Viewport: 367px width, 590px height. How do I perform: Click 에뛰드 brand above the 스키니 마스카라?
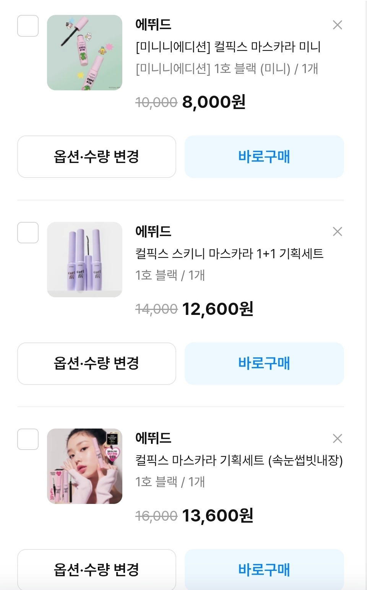coord(153,231)
